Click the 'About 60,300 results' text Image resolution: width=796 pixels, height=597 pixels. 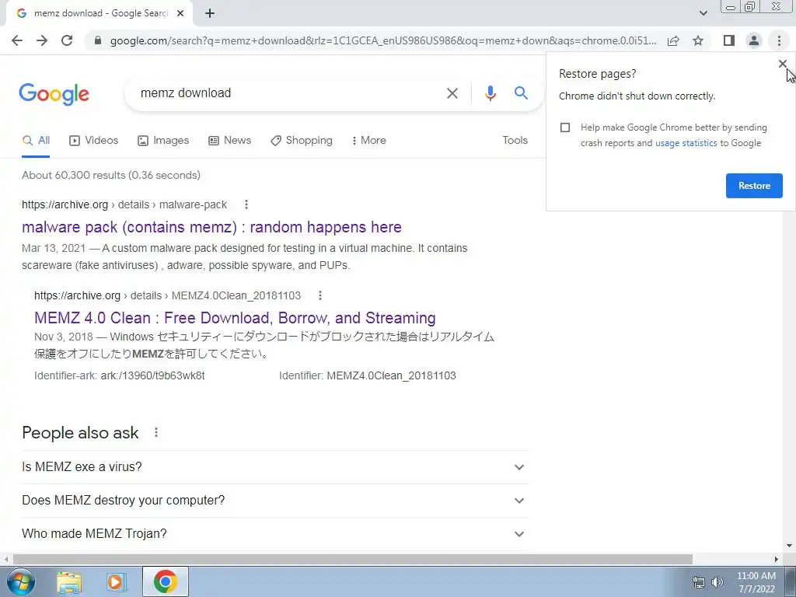[111, 175]
